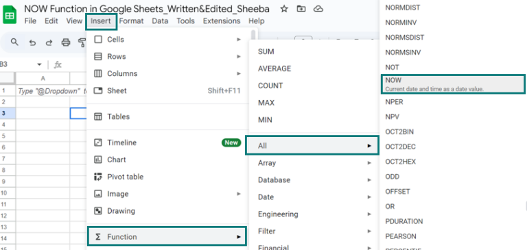Open the Data menu

[x=160, y=21]
